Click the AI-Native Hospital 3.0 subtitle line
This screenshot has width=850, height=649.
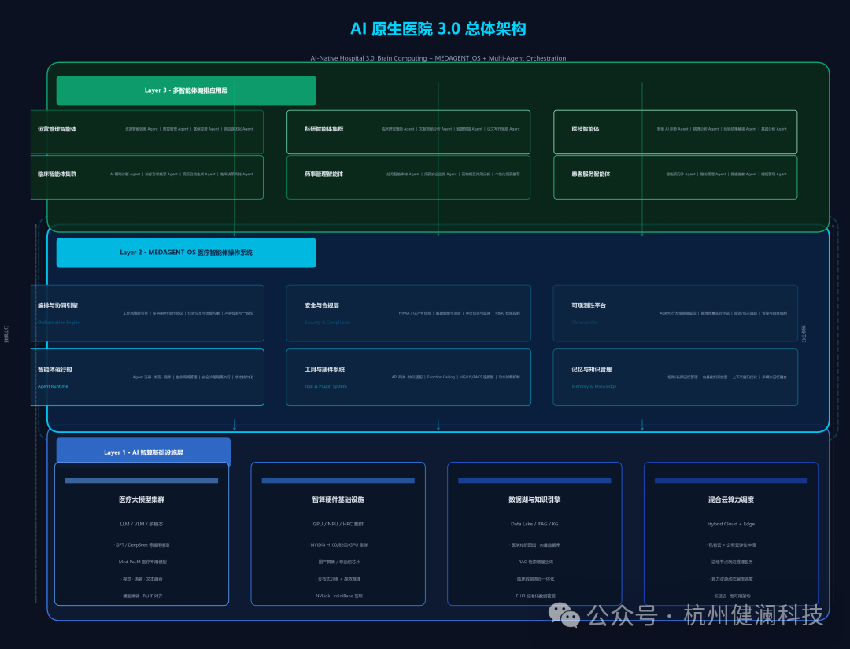pyautogui.click(x=438, y=58)
